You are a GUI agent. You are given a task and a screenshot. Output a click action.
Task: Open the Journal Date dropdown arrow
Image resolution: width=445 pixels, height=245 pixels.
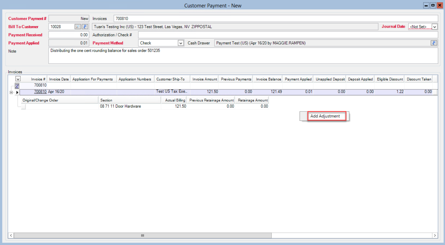(435, 27)
